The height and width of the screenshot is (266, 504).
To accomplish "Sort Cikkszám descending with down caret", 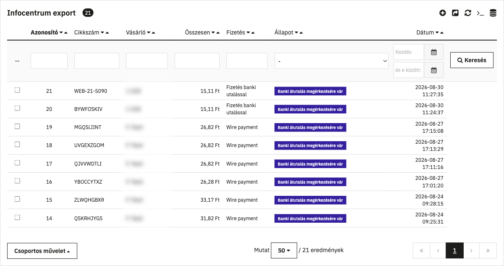I will 102,33.
